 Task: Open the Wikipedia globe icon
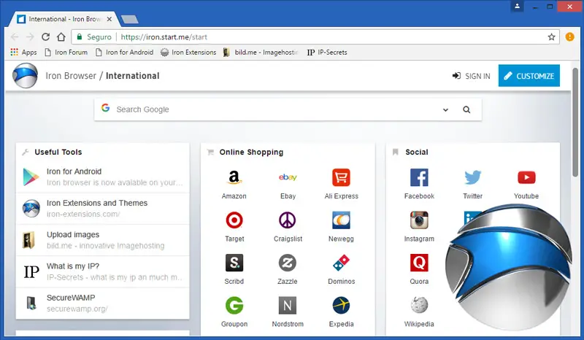pos(419,306)
